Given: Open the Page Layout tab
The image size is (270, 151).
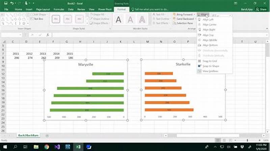Looking at the screenshot, I should pos(43,9).
